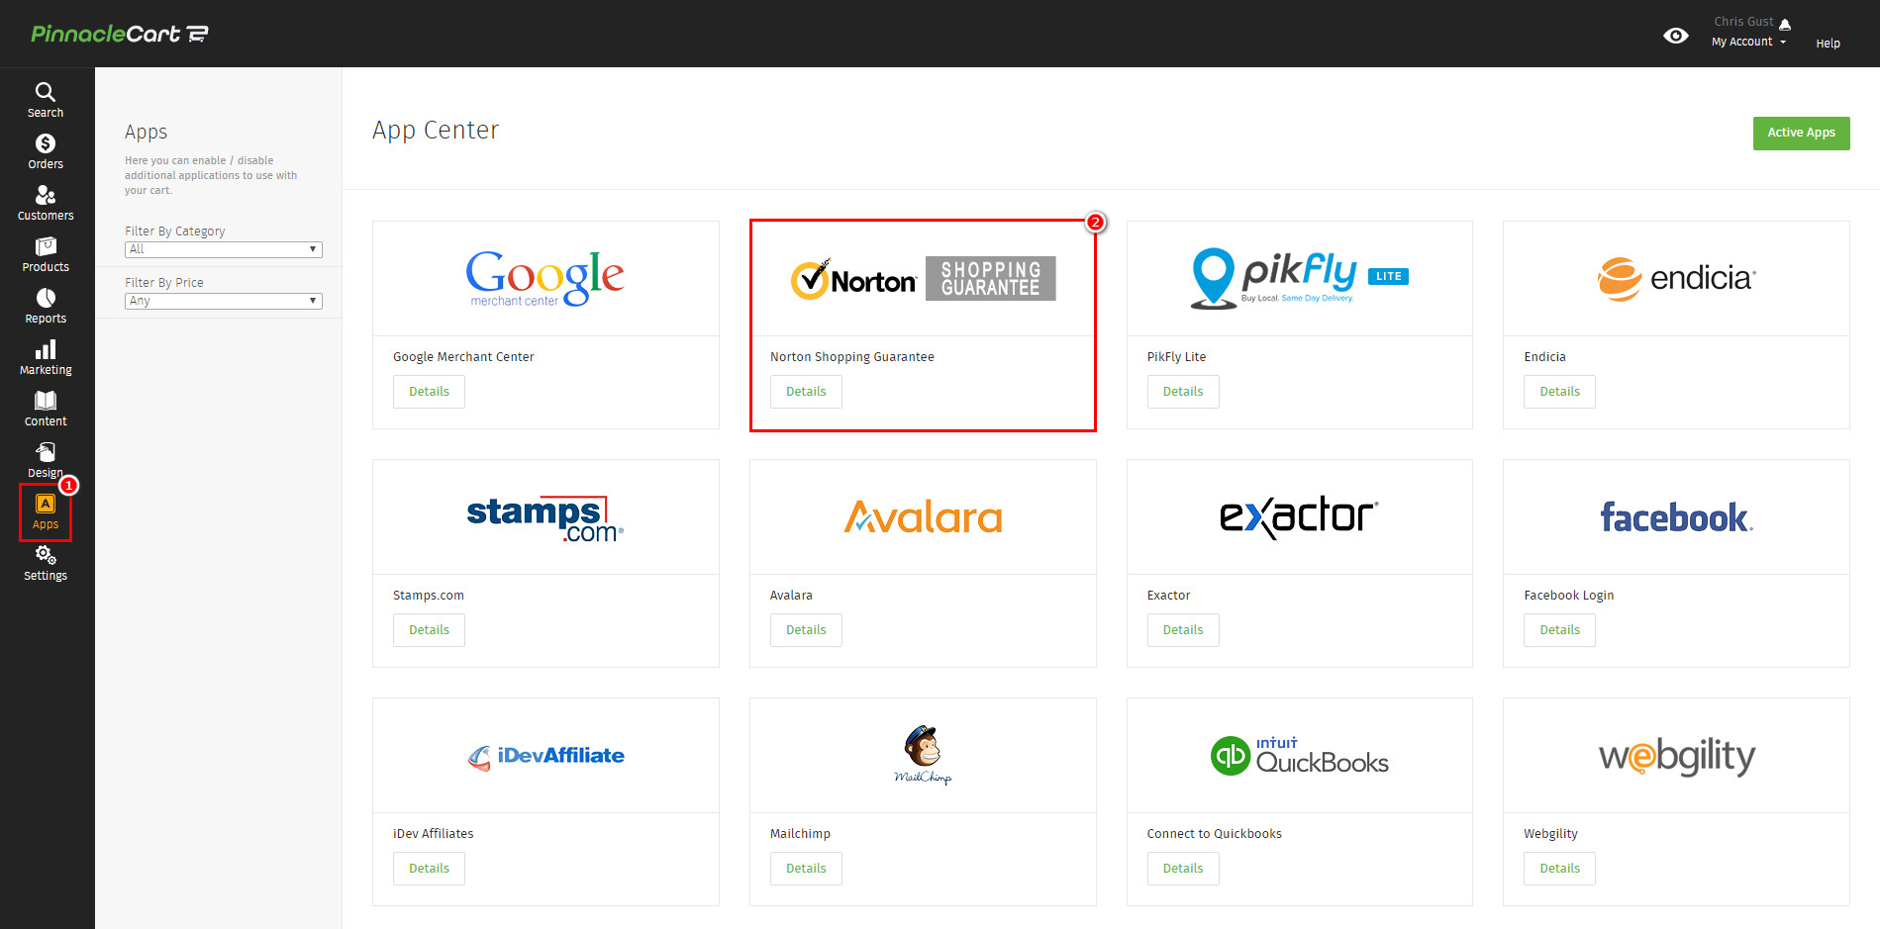This screenshot has width=1880, height=929.
Task: Open the Products sidebar icon
Action: [46, 246]
